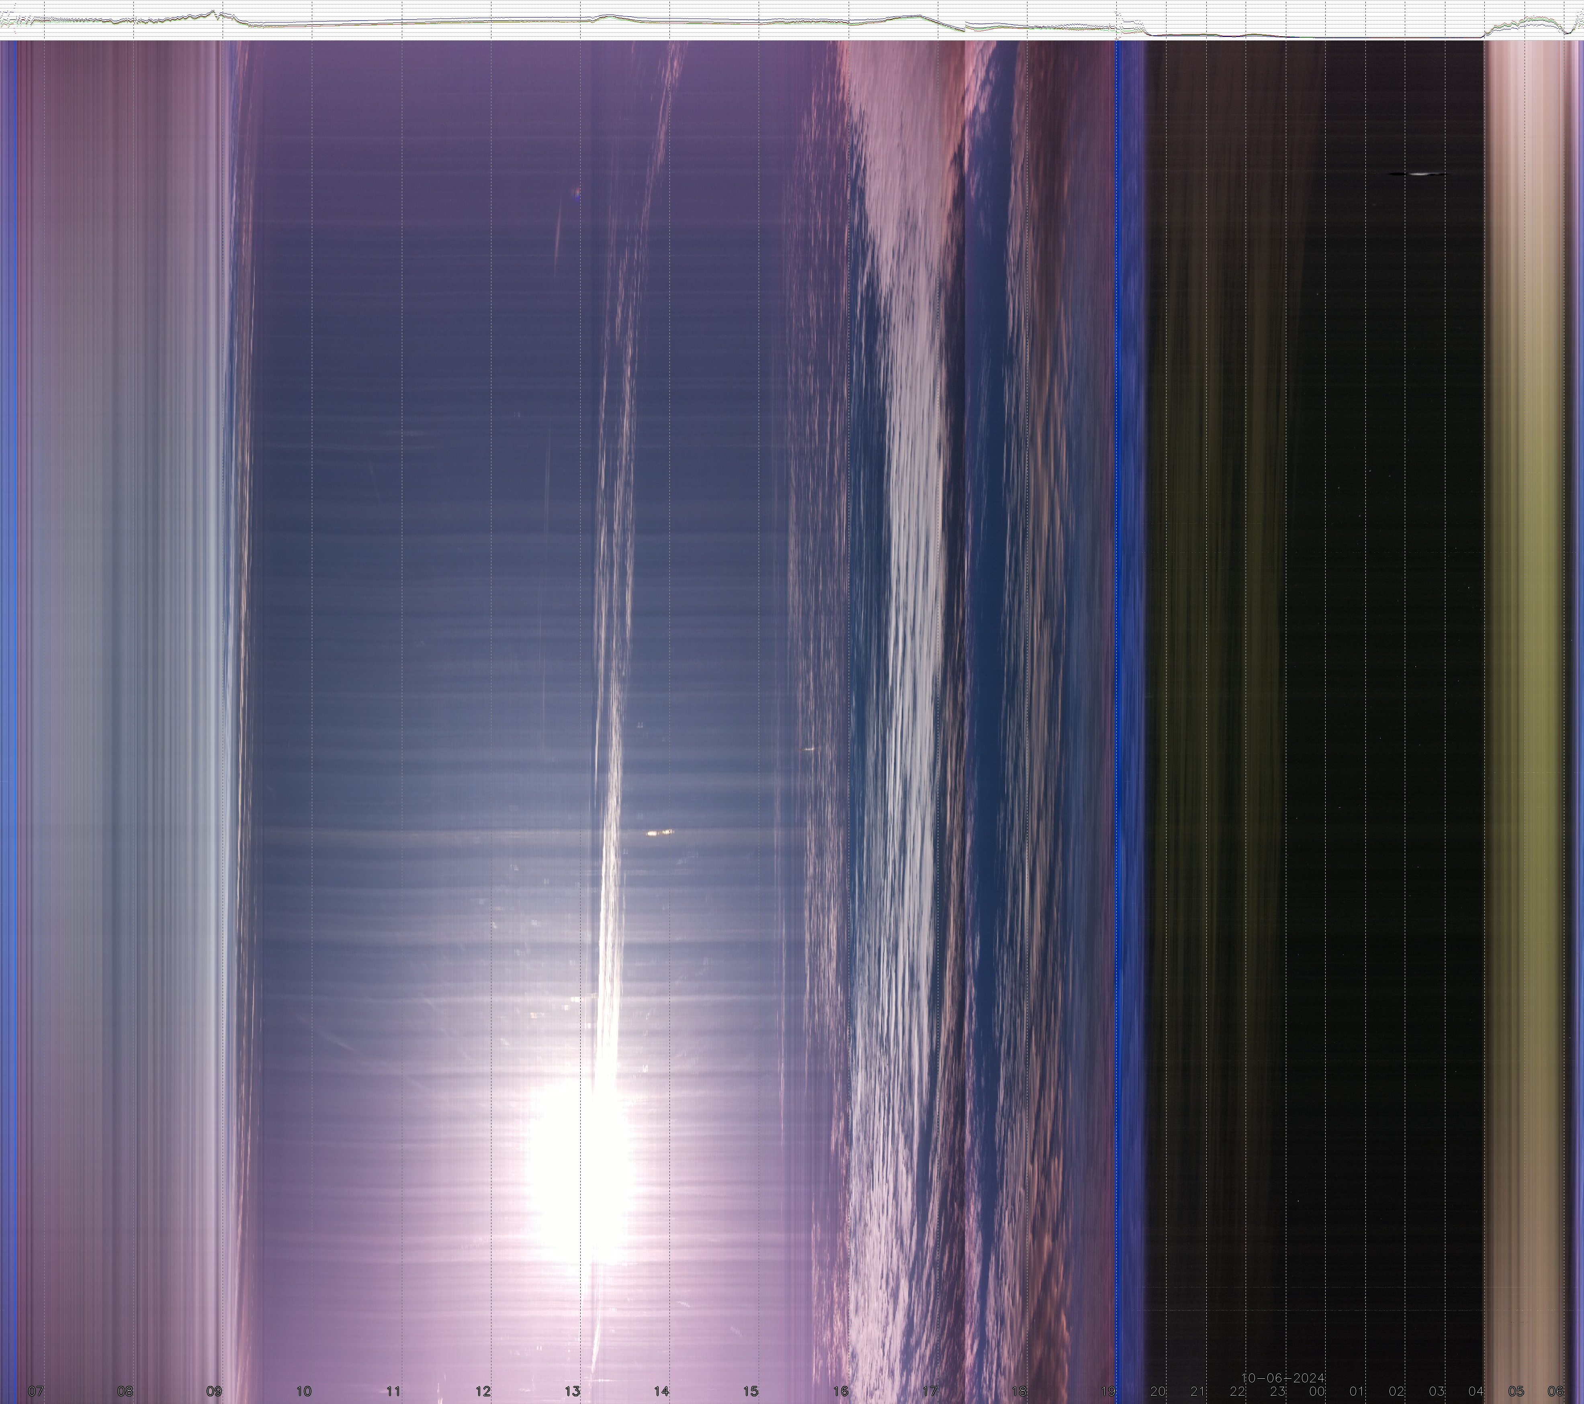
Task: Click the 04 hour label
Action: (x=1476, y=1391)
